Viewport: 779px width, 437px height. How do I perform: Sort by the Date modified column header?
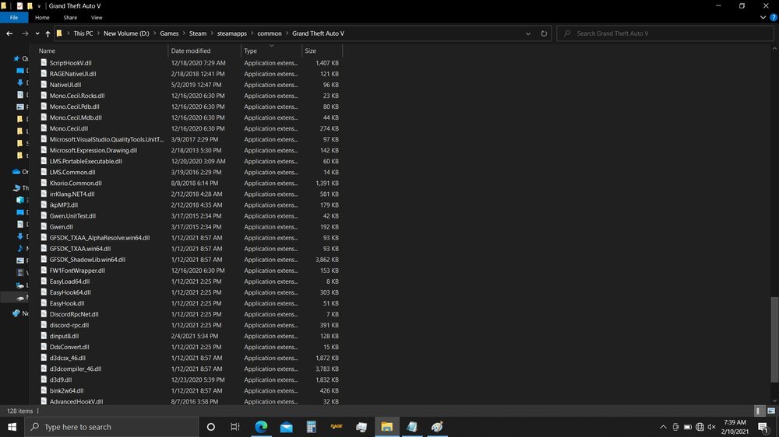(x=204, y=51)
